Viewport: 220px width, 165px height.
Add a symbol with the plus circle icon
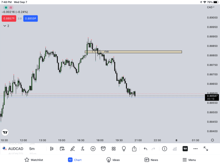[93, 148]
